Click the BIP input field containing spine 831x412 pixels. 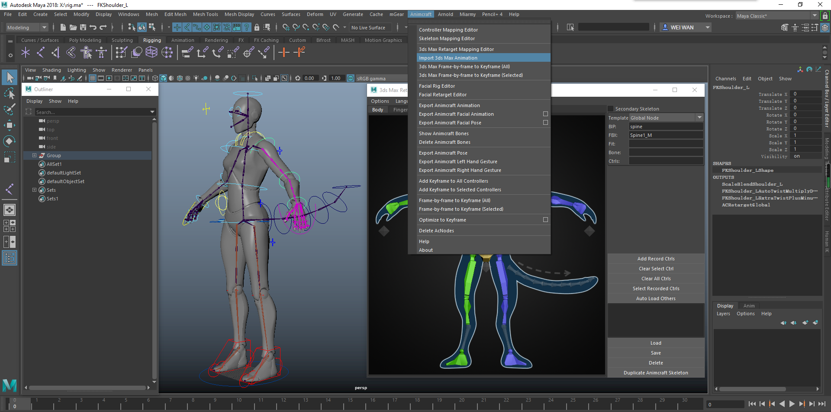pyautogui.click(x=666, y=127)
